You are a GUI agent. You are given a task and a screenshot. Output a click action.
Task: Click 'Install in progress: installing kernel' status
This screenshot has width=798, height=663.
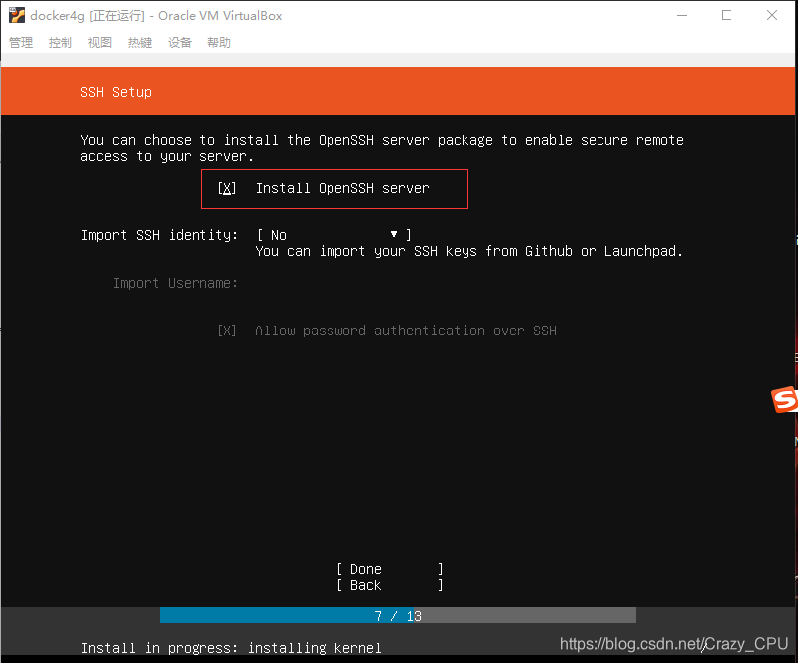pyautogui.click(x=231, y=648)
